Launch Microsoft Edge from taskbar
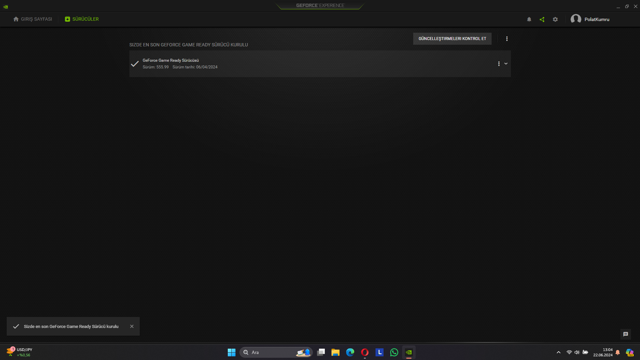The width and height of the screenshot is (640, 360). (350, 352)
